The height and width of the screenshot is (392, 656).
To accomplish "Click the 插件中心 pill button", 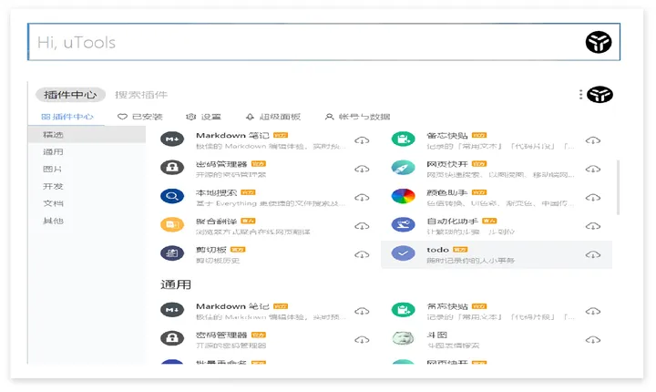I will [x=70, y=95].
